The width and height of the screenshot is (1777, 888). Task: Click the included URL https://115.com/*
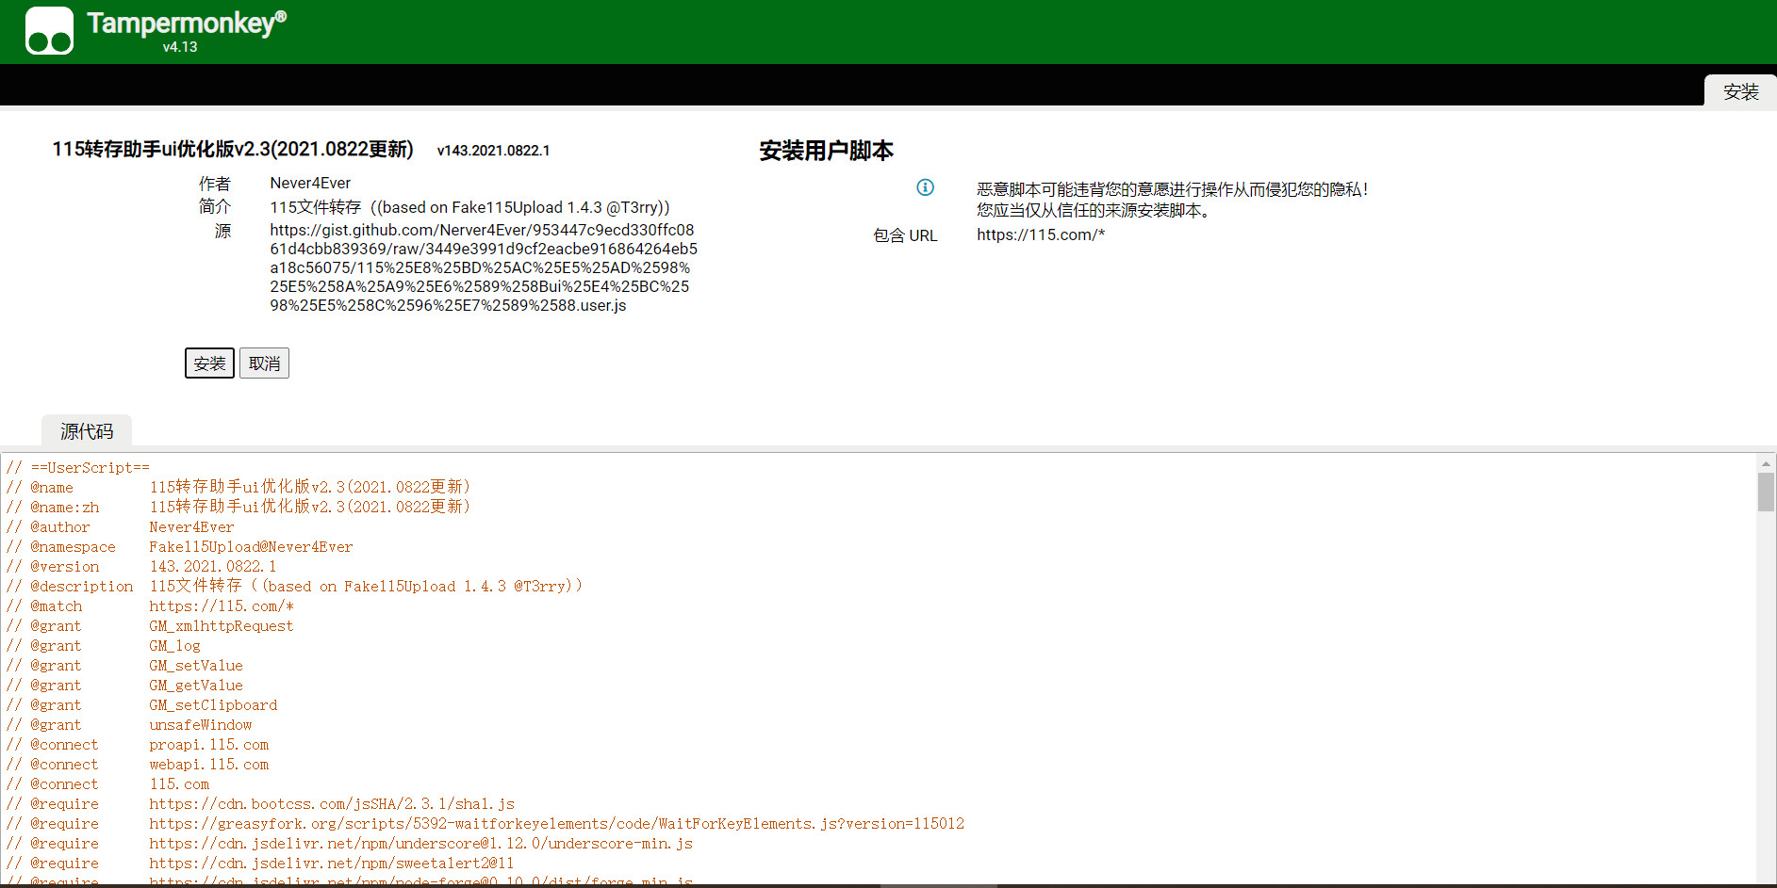(1041, 234)
